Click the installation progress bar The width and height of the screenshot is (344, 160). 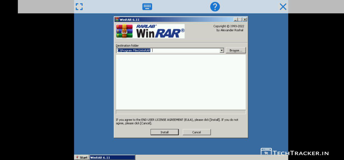click(x=181, y=112)
